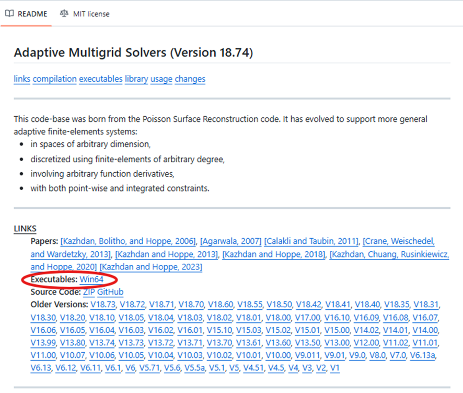
Task: Open older version V15.10
Action: tap(219, 330)
